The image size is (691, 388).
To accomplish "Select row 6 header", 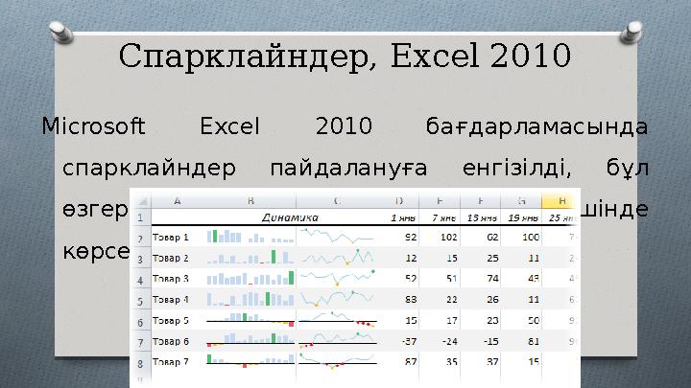I will tap(140, 322).
